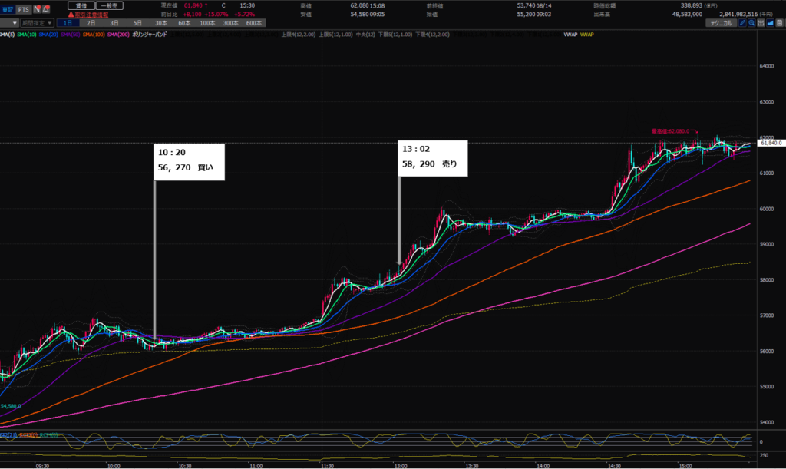Click the volume 48,583,900 value

687,15
